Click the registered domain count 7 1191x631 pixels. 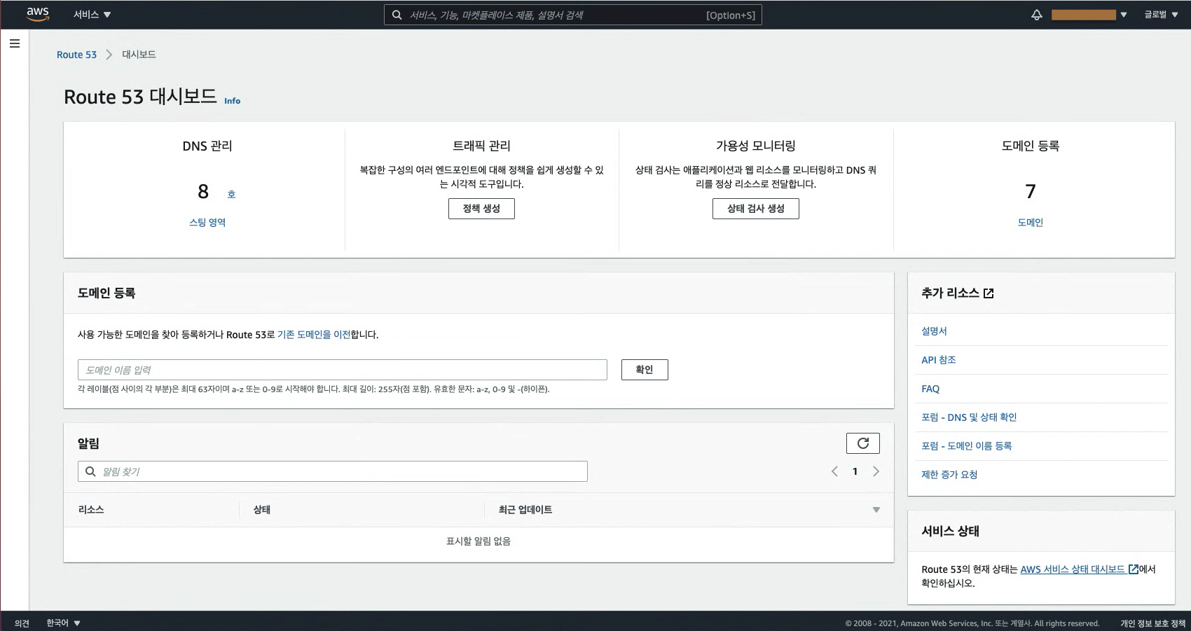point(1030,191)
